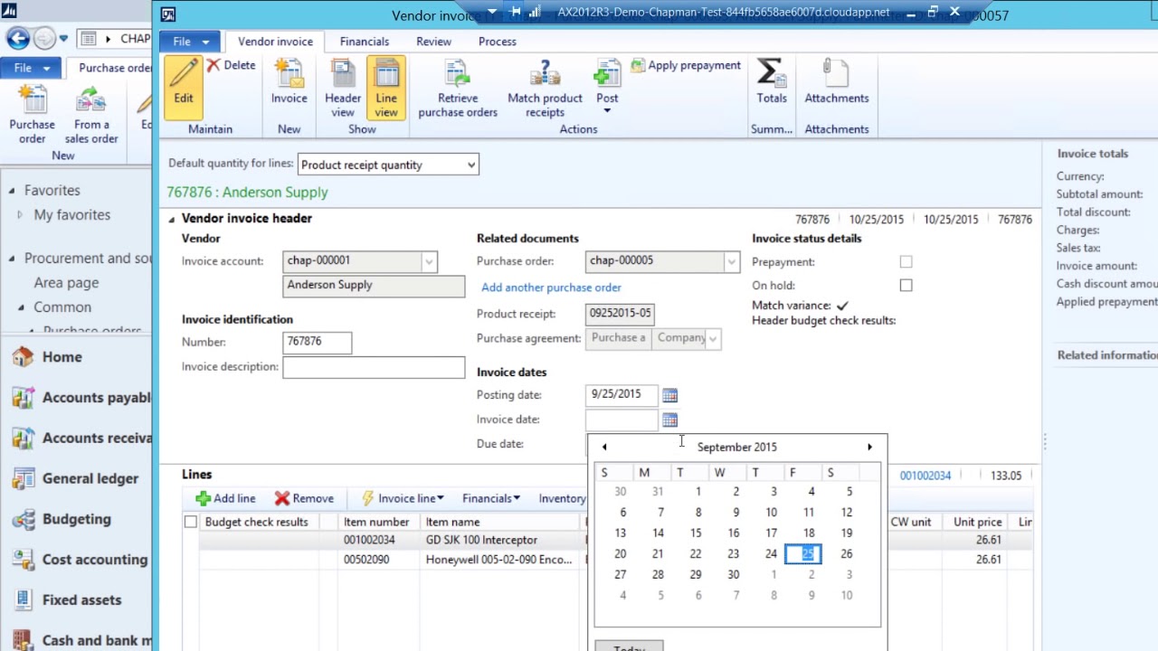Click Apply prepayment
Image resolution: width=1158 pixels, height=651 pixels.
(686, 65)
